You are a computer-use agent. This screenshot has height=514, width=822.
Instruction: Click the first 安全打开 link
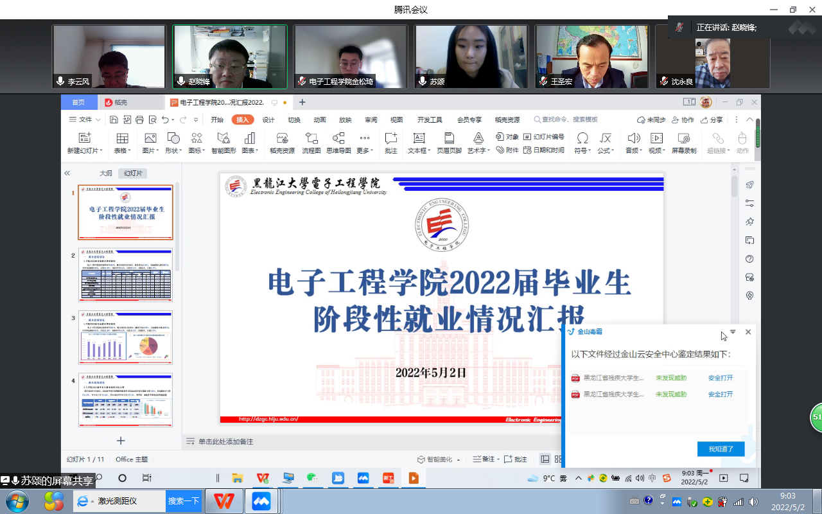[720, 378]
